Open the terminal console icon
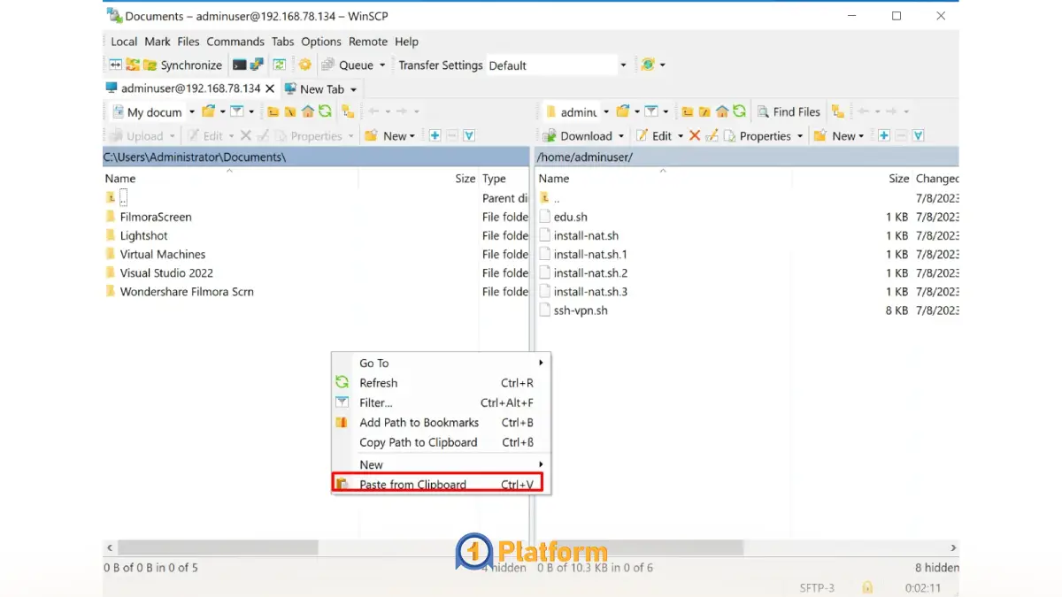 (x=240, y=65)
